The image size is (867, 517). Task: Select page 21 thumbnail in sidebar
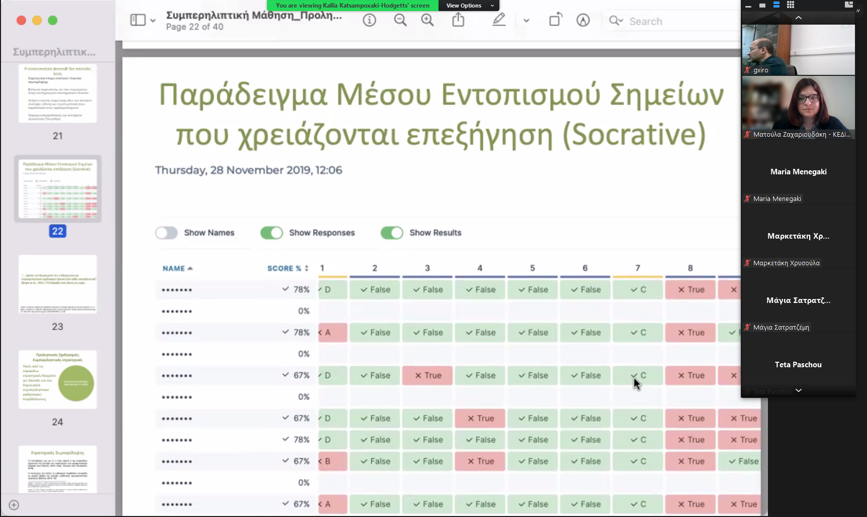click(x=58, y=93)
